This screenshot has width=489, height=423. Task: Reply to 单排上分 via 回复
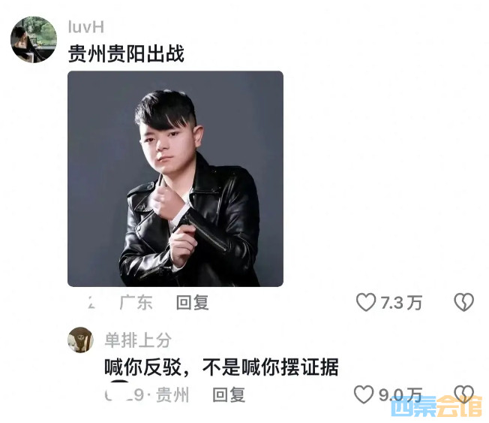229,394
